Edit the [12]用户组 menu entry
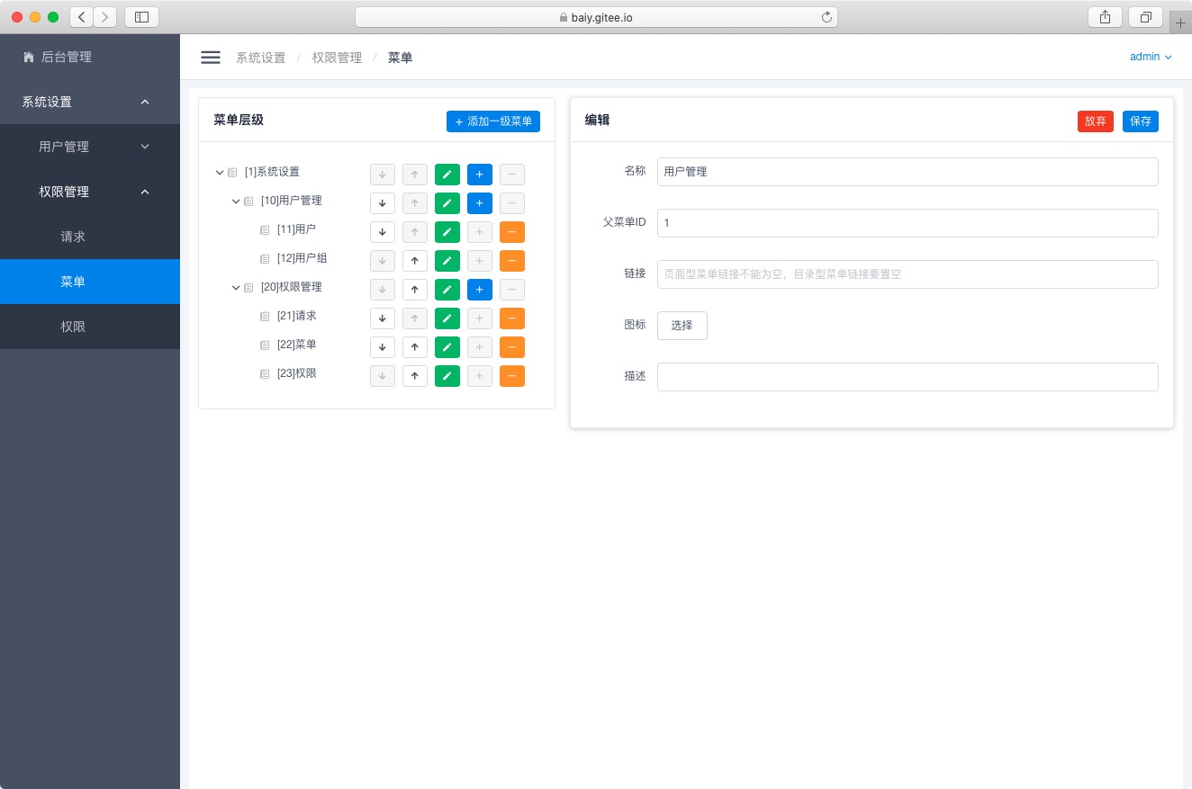 447,261
